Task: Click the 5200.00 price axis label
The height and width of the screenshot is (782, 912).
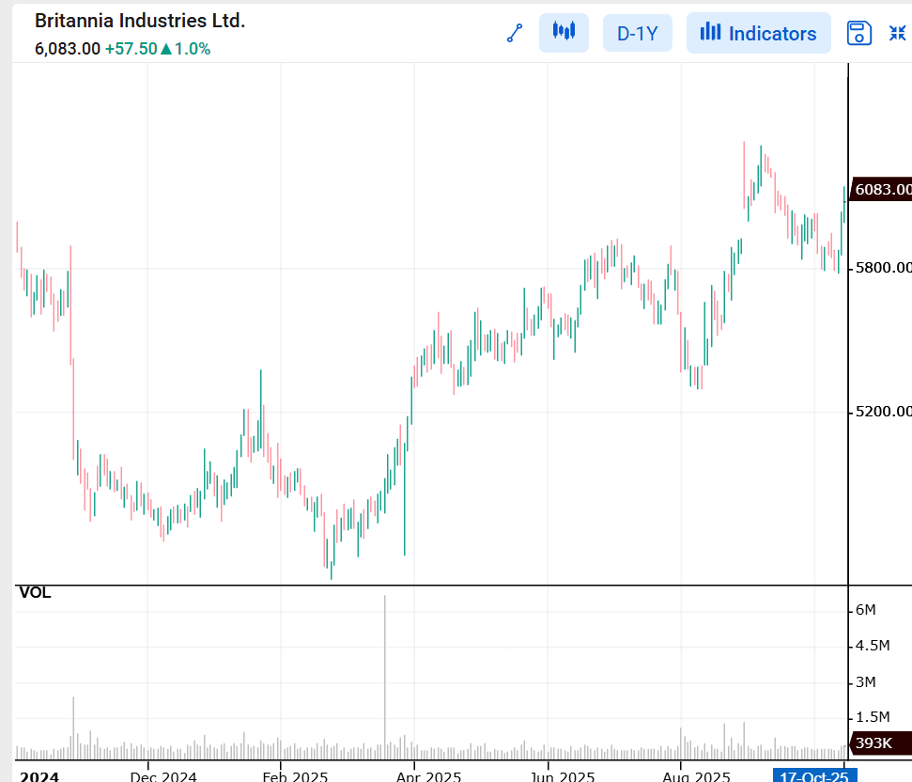Action: click(883, 412)
